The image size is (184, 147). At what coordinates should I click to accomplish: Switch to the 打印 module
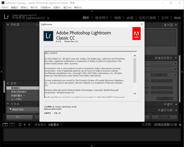point(165,18)
